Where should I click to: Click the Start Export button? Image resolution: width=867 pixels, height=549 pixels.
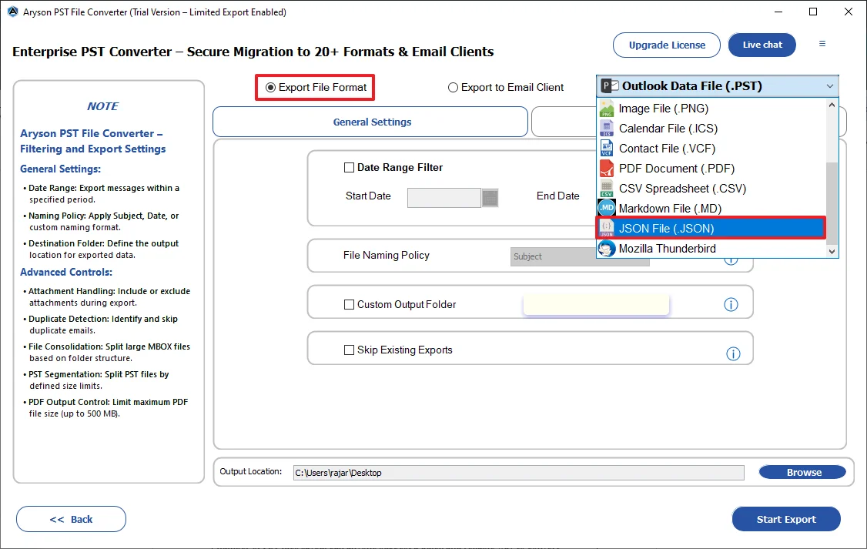tap(785, 519)
